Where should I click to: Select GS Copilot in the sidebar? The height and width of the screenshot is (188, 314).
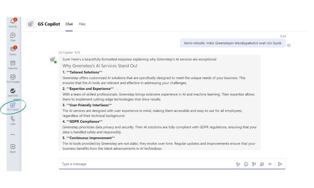tap(13, 106)
